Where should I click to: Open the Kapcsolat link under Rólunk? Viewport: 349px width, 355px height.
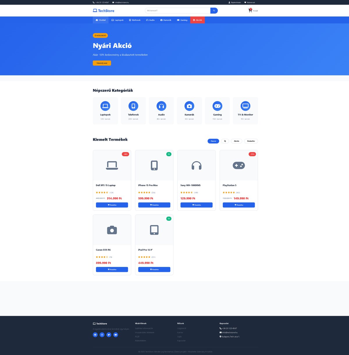pyautogui.click(x=181, y=340)
